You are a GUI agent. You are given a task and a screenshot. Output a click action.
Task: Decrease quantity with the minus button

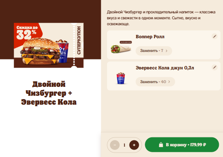click(x=115, y=145)
